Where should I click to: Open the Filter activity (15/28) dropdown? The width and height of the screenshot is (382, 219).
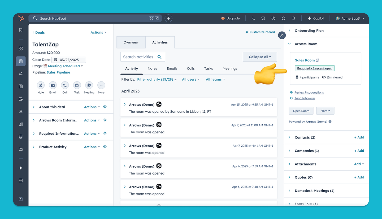157,79
